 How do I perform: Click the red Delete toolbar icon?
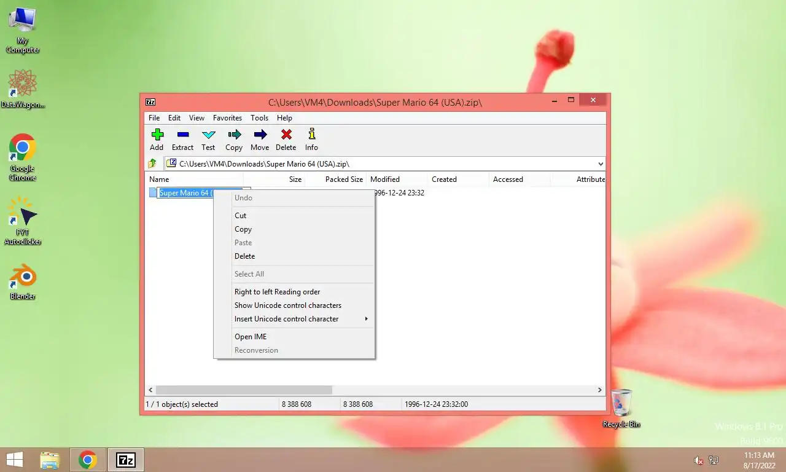tap(286, 135)
